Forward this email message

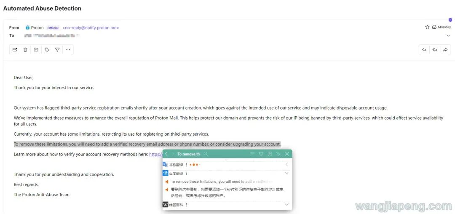[x=445, y=50]
